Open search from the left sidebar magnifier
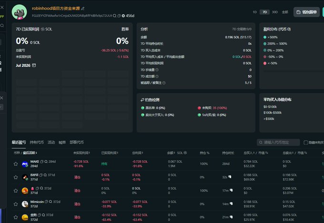The height and width of the screenshot is (223, 324). (2, 26)
